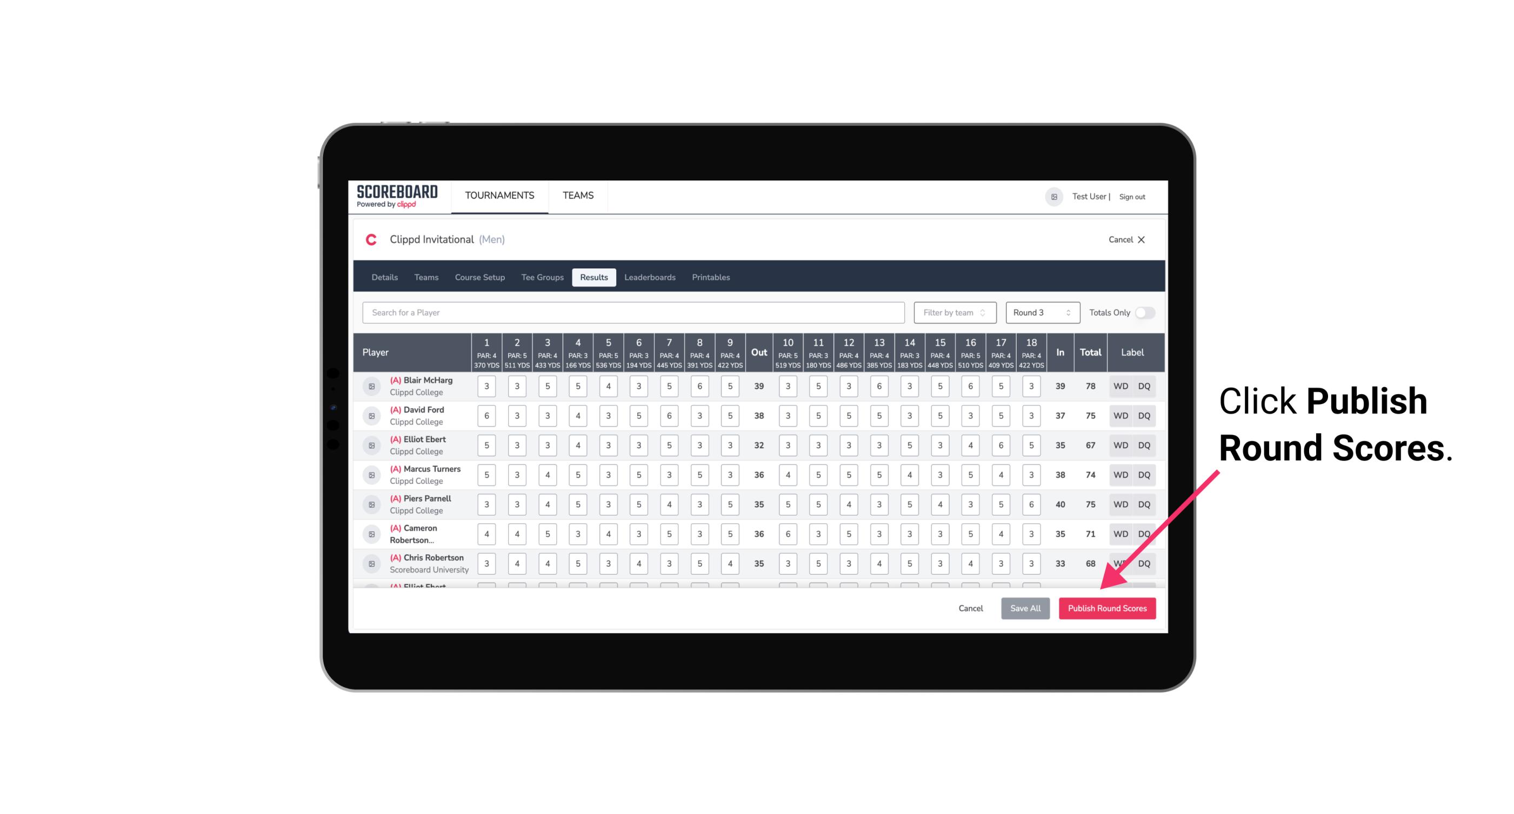This screenshot has width=1514, height=814.
Task: Click the WD icon for Blair McHarg
Action: 1121,386
